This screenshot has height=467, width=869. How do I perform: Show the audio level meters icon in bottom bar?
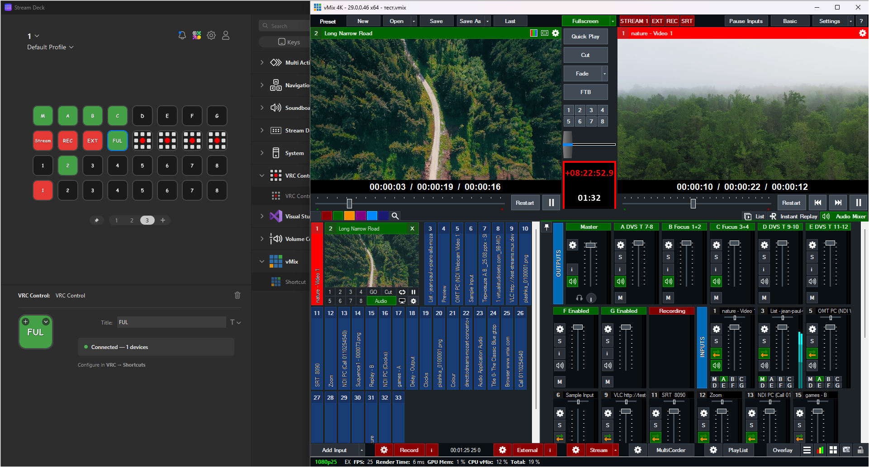click(x=820, y=450)
